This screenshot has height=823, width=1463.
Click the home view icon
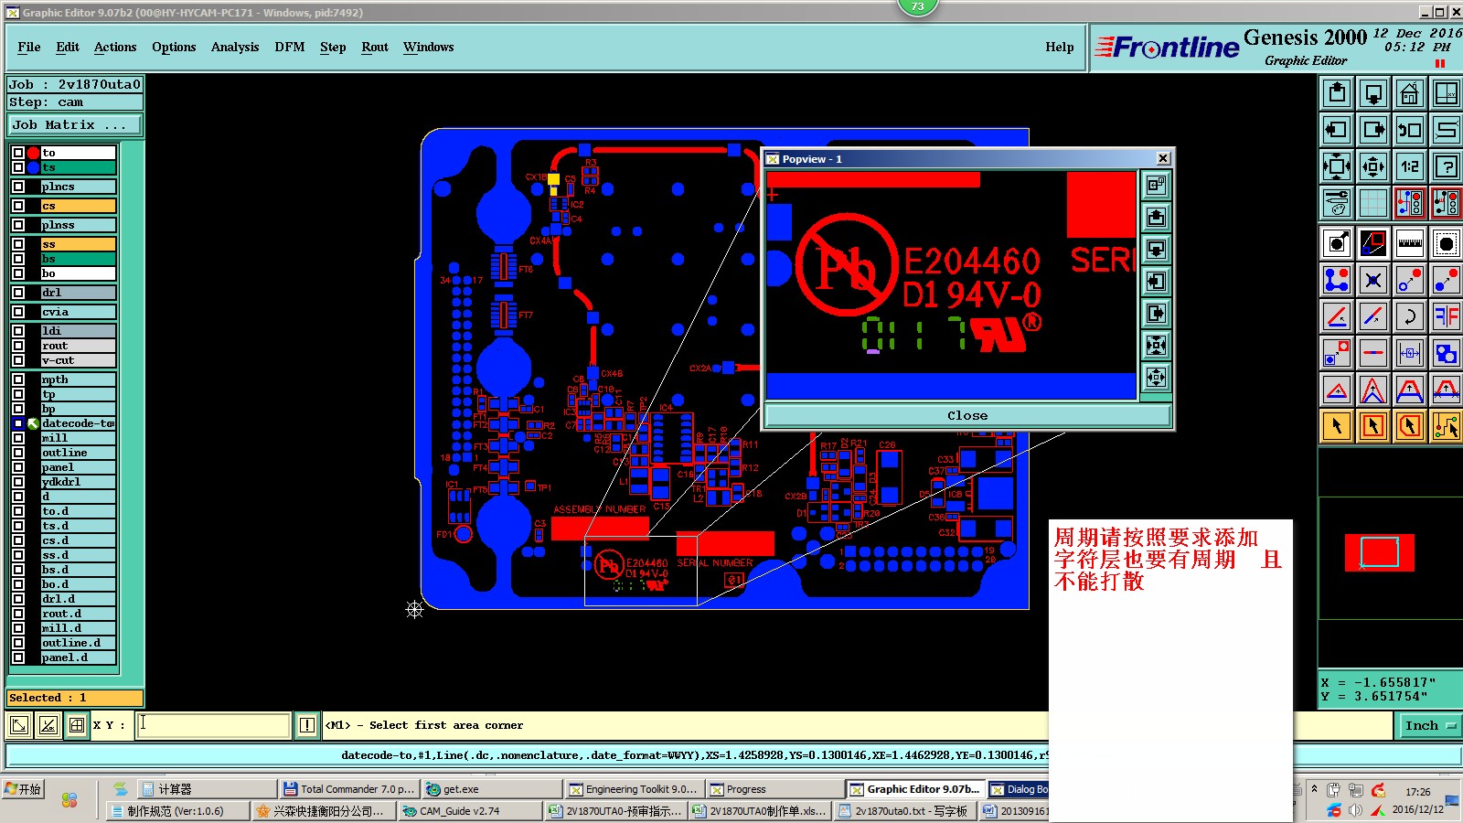1410,93
